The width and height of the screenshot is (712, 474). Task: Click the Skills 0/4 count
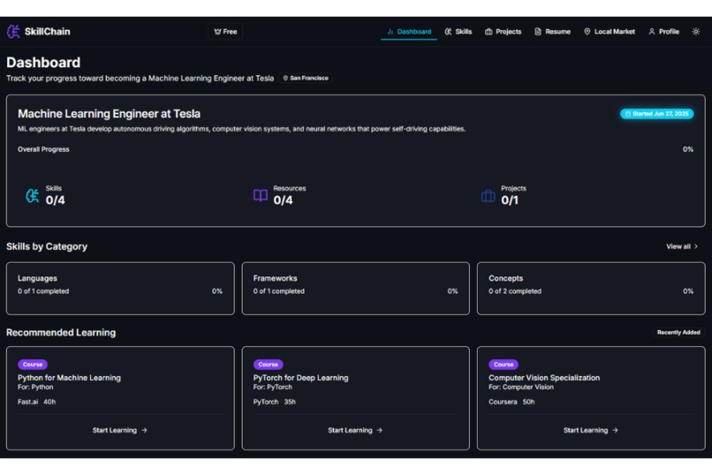55,200
